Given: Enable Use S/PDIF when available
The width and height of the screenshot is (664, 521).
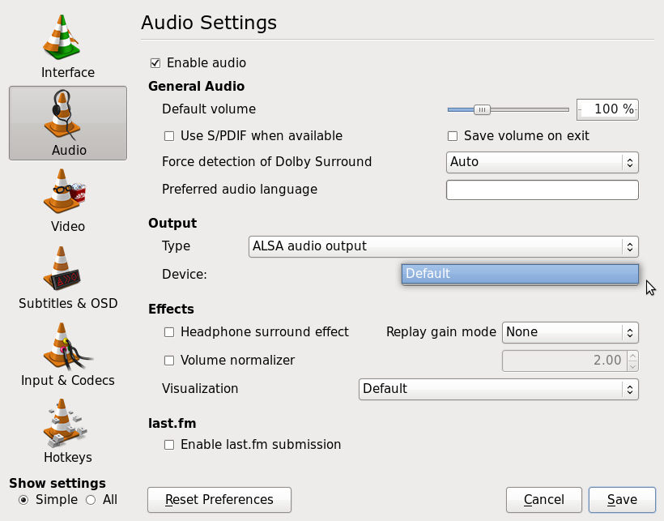Looking at the screenshot, I should [169, 136].
